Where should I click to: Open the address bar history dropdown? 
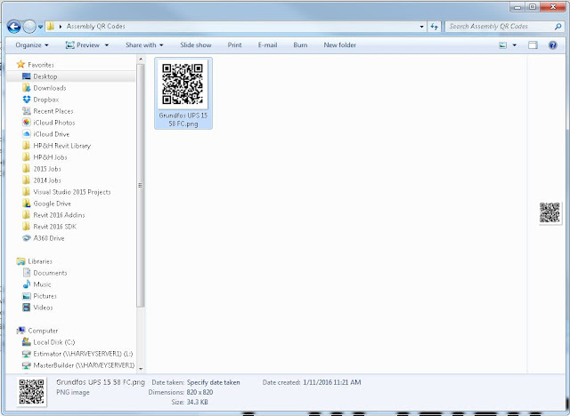(421, 27)
